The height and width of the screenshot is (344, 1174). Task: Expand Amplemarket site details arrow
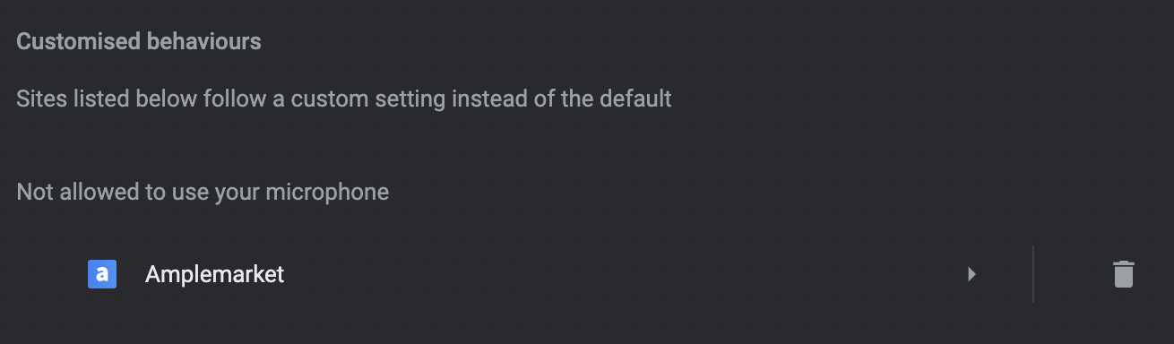coord(971,274)
